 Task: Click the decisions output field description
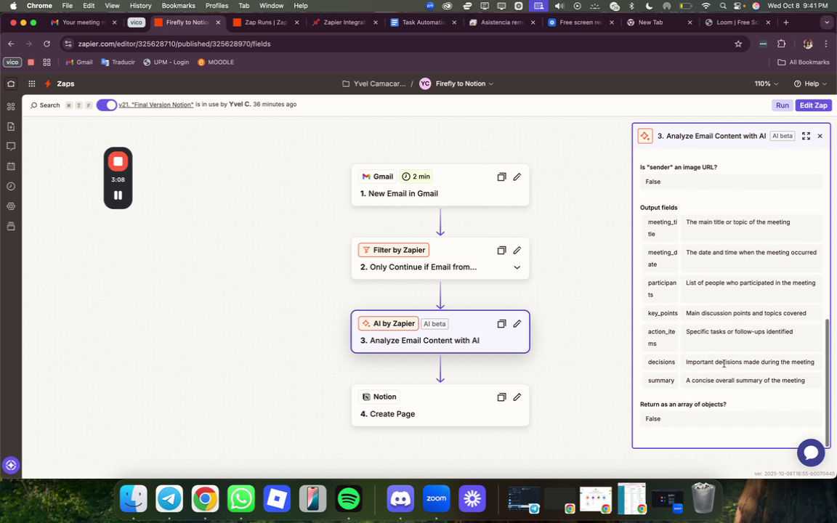[x=751, y=362]
